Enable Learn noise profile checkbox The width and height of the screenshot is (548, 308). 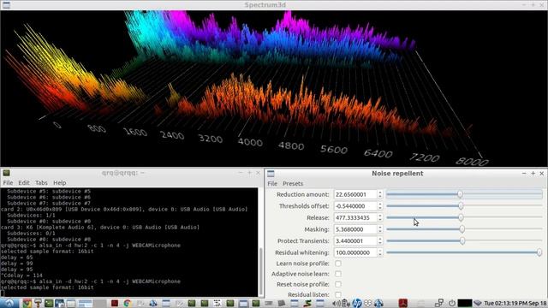tap(338, 264)
